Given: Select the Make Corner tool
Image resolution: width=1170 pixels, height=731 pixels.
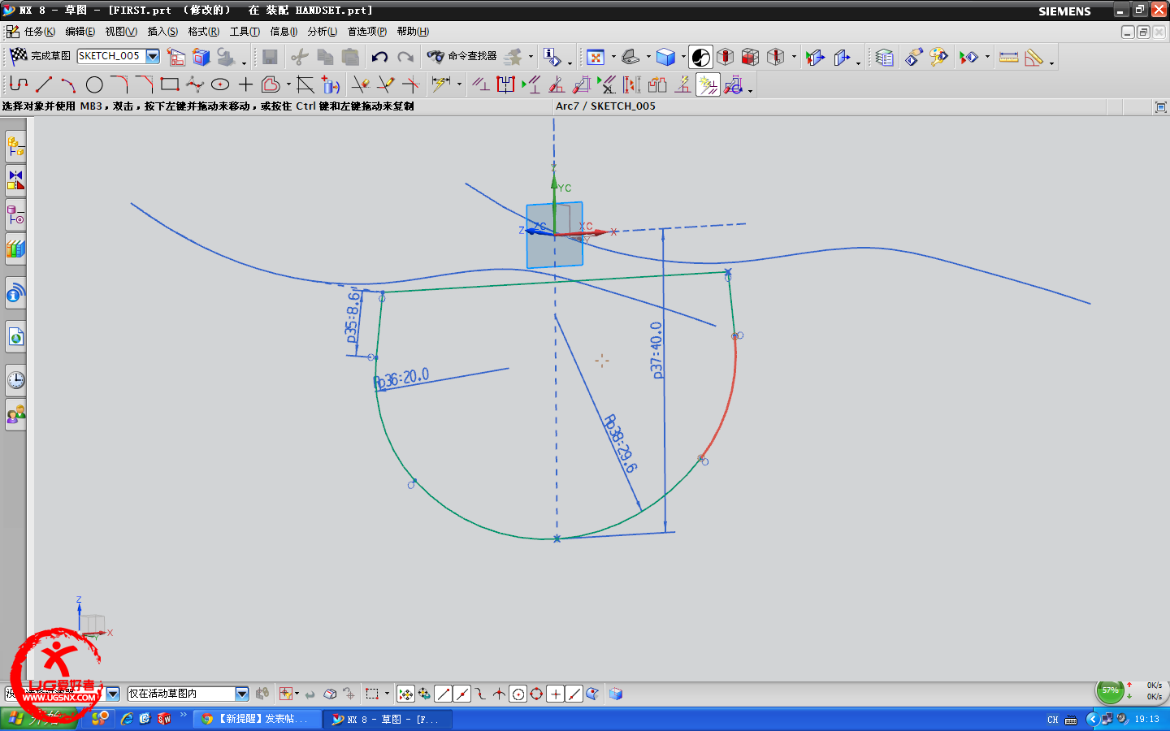Looking at the screenshot, I should coord(411,84).
